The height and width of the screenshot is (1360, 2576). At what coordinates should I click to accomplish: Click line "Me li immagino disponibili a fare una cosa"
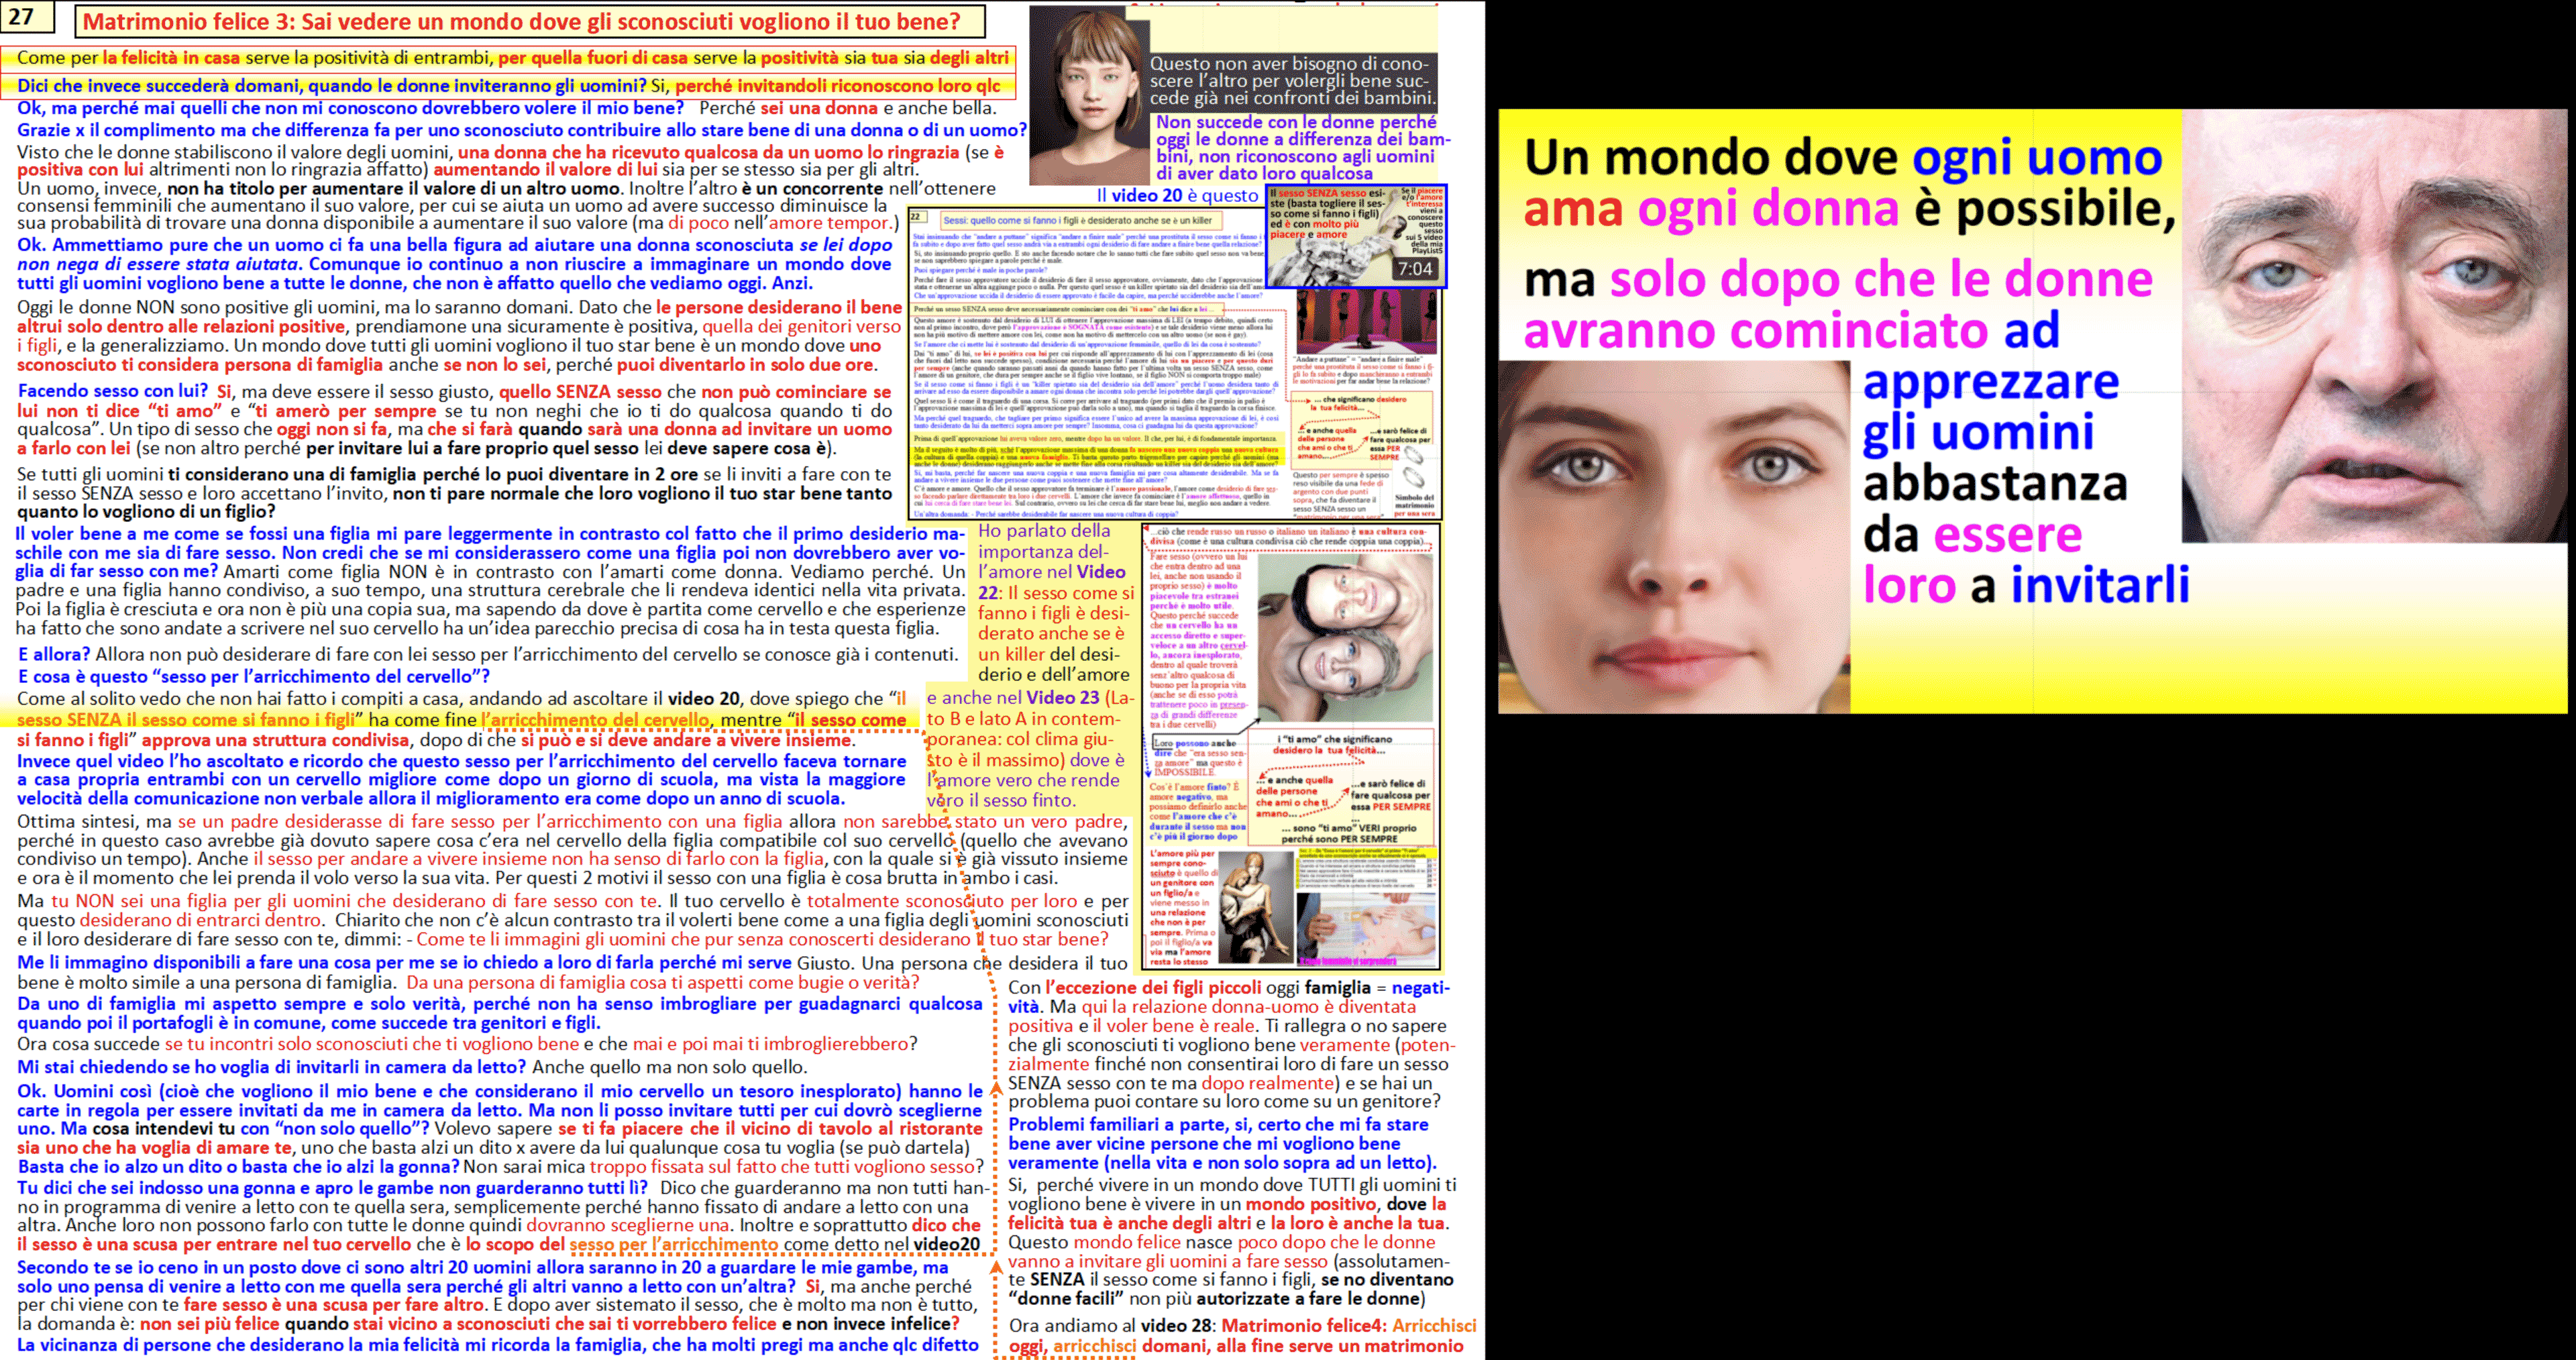(572, 963)
